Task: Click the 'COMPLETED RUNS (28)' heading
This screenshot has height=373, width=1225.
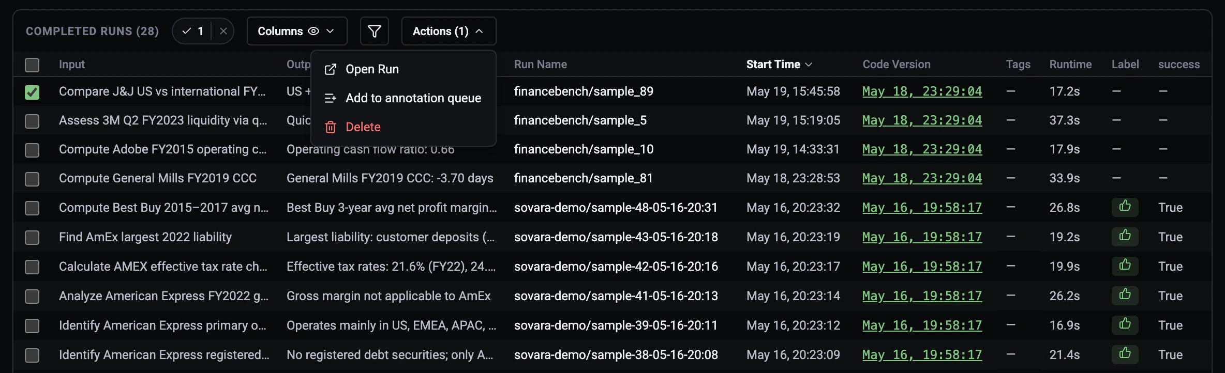Action: click(92, 31)
